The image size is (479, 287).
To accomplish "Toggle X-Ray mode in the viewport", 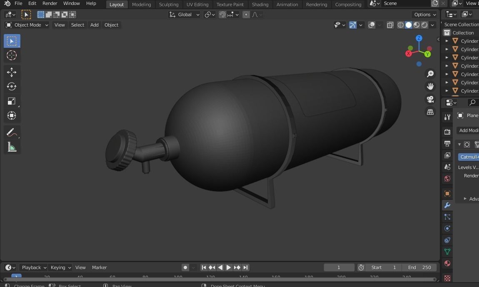I will coord(390,25).
